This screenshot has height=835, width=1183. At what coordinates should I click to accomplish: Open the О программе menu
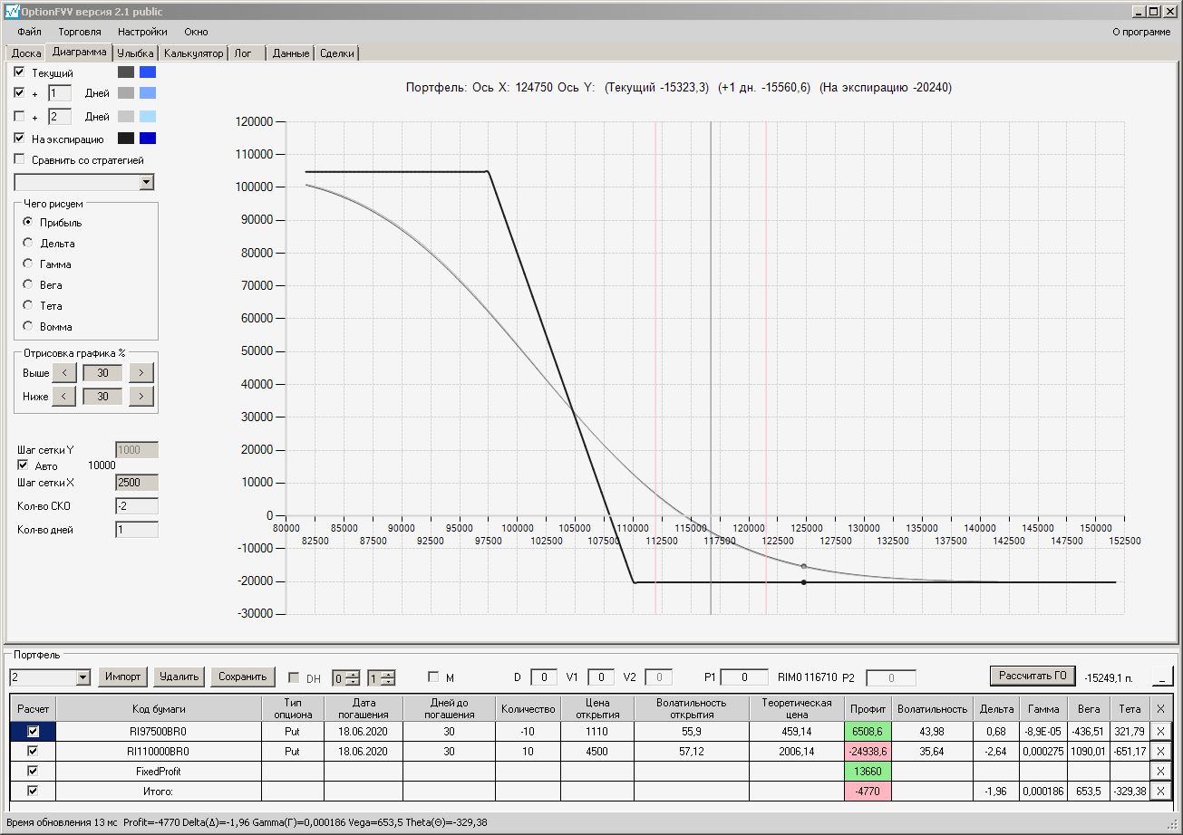pyautogui.click(x=1140, y=32)
